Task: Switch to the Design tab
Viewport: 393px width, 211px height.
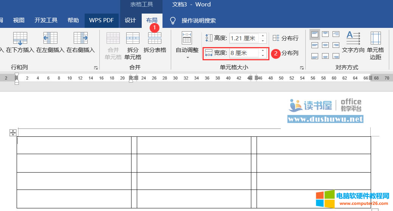Action: click(x=130, y=20)
